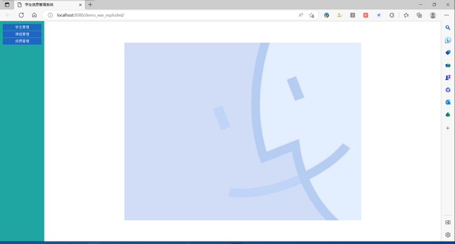Refresh the current page

pos(21,15)
